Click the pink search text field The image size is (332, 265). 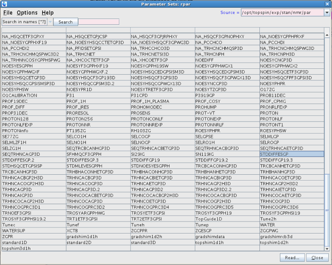tap(99, 22)
